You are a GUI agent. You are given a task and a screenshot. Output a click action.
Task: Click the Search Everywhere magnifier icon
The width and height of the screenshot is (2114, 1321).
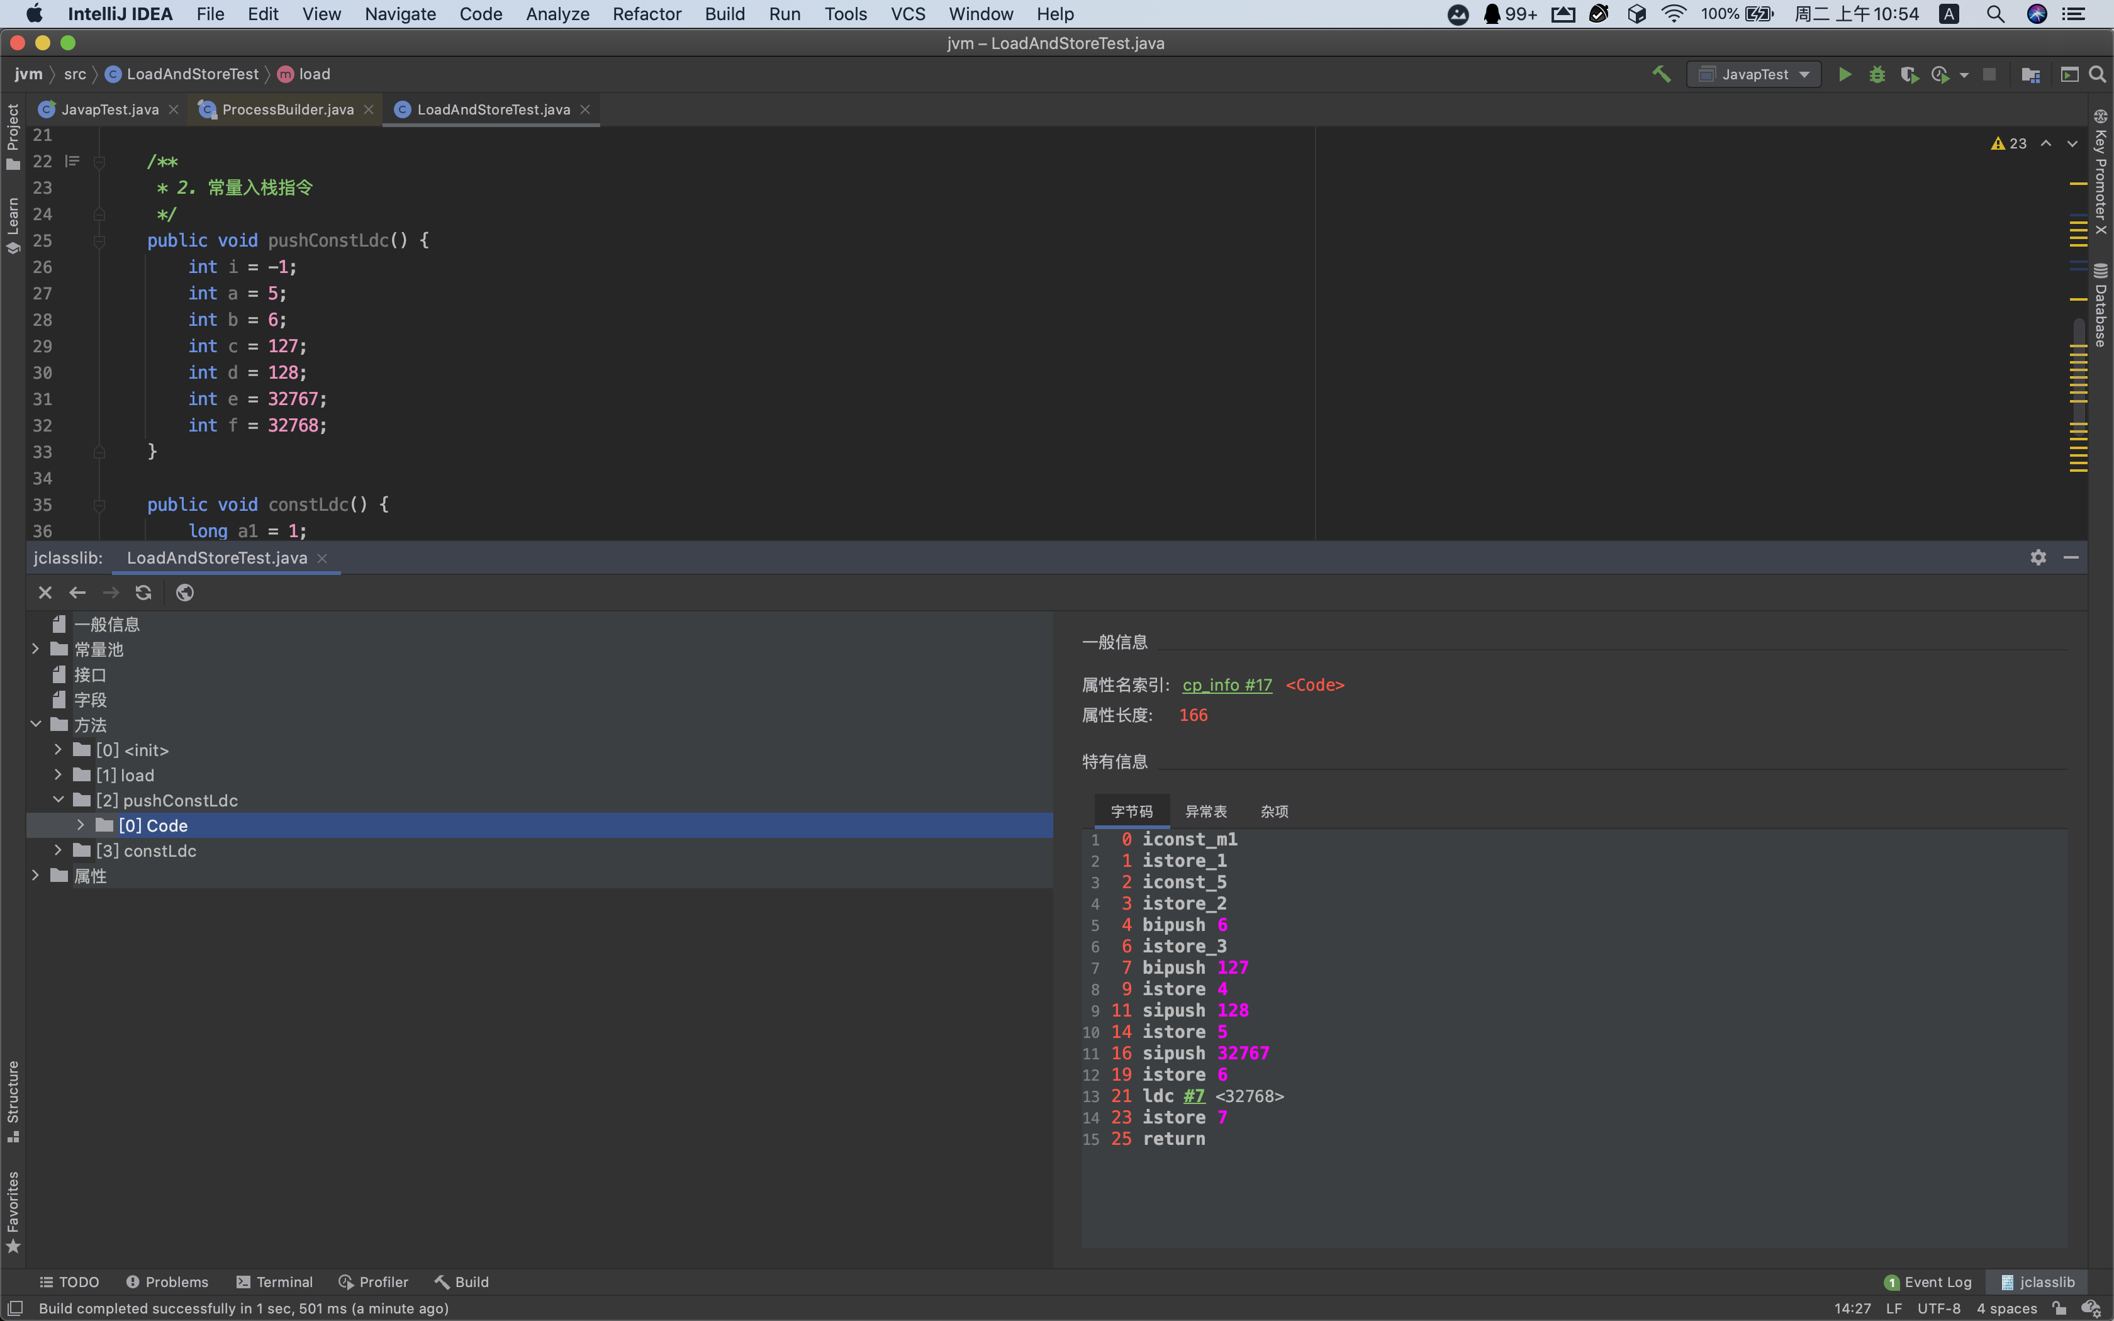[x=2098, y=75]
